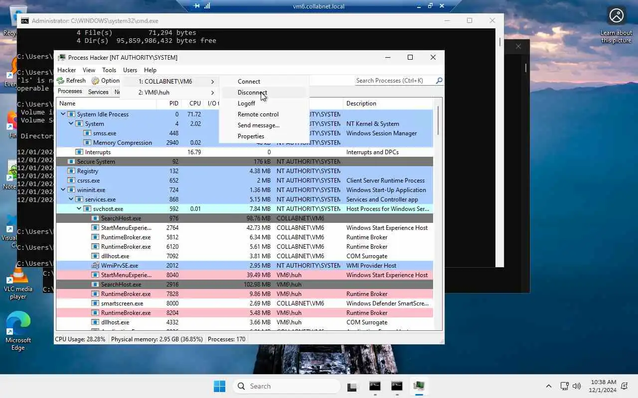This screenshot has height=398, width=638.
Task: Choose Disconnect from the session submenu
Action: tap(264, 93)
